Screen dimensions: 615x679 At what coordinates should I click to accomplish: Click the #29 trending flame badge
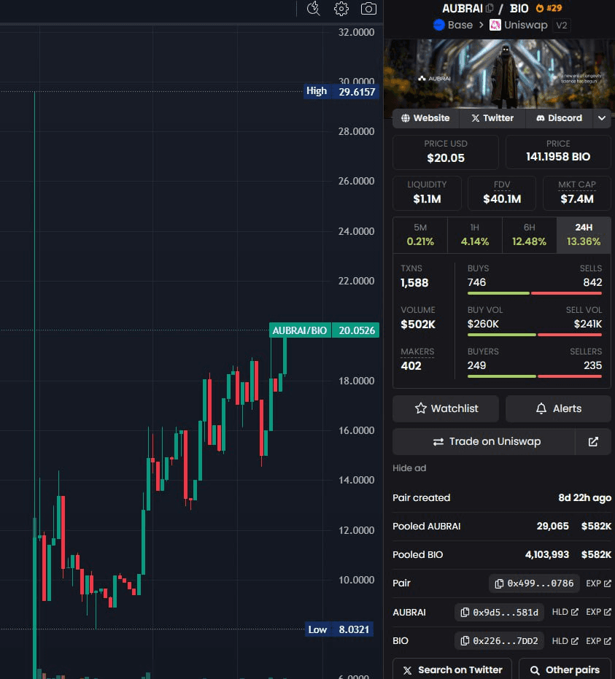(x=549, y=8)
